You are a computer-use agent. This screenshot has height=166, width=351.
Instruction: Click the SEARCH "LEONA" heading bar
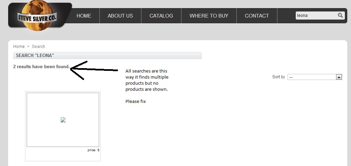coord(108,55)
